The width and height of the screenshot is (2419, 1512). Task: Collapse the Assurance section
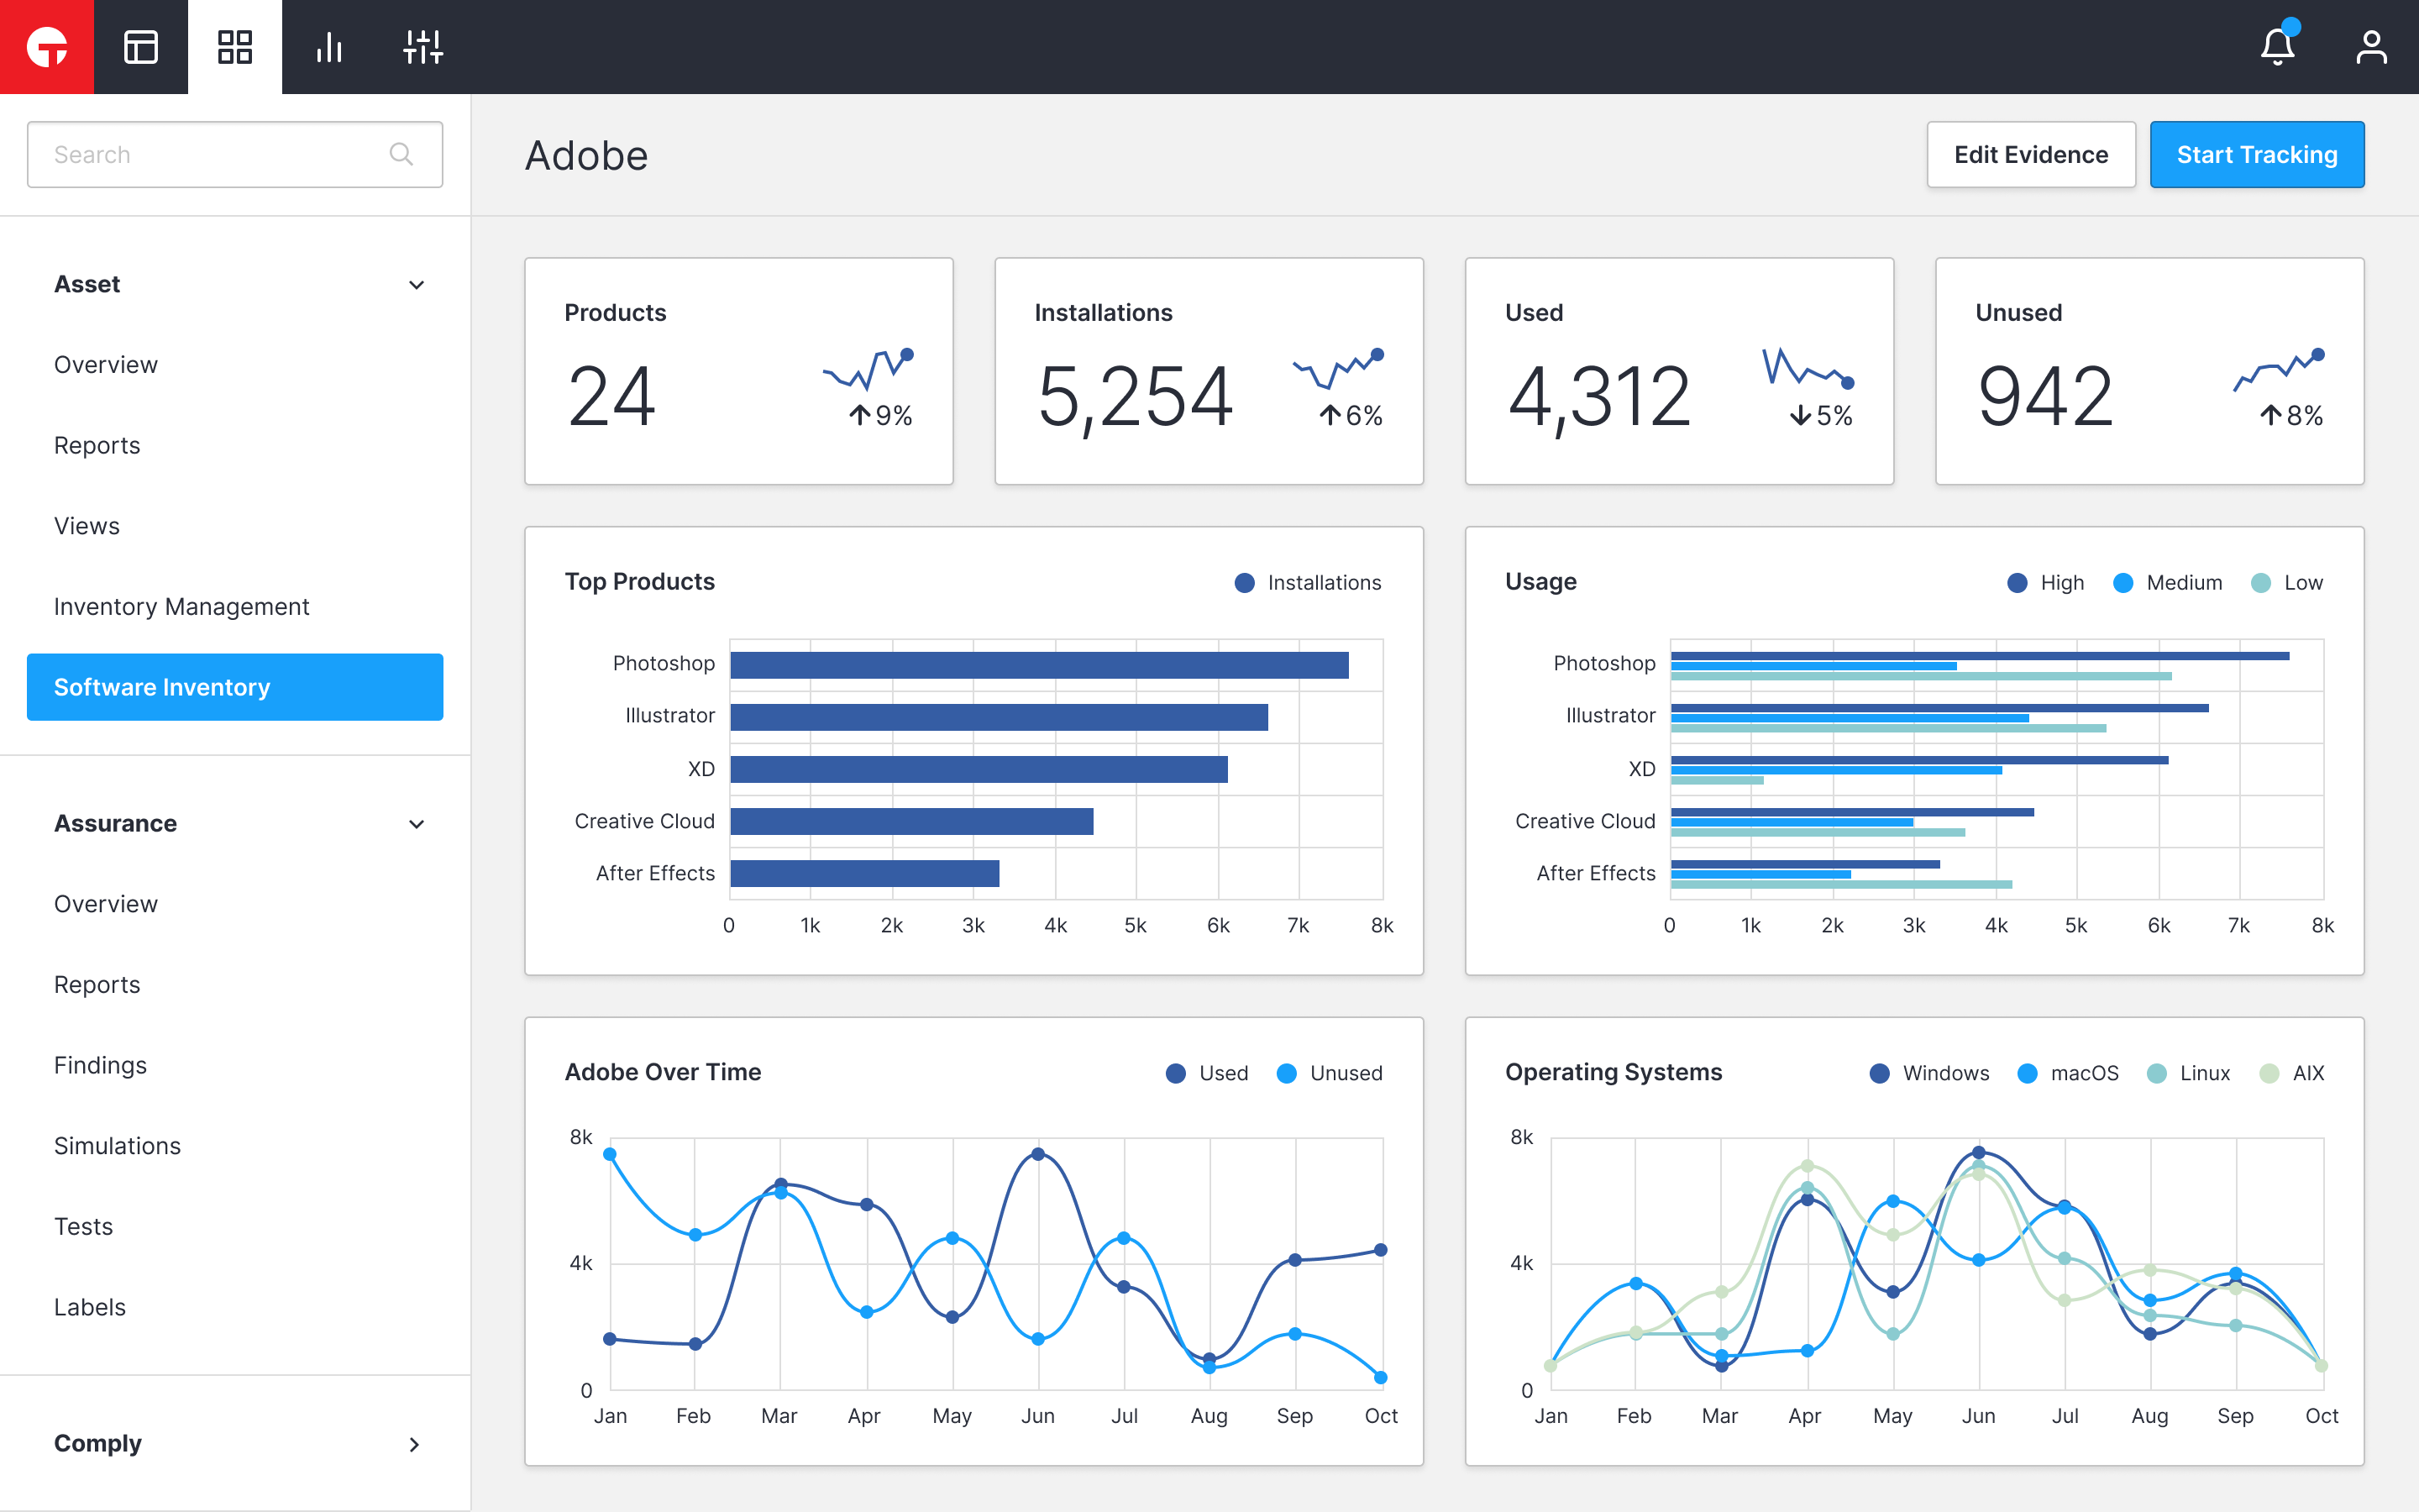click(417, 824)
